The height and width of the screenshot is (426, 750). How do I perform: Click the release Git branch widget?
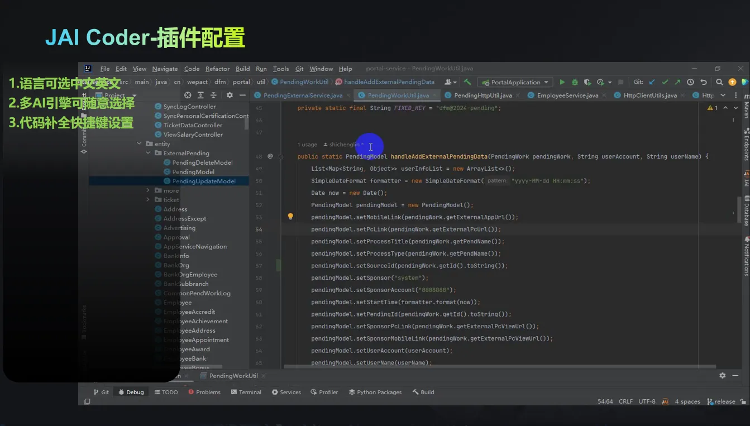click(721, 401)
